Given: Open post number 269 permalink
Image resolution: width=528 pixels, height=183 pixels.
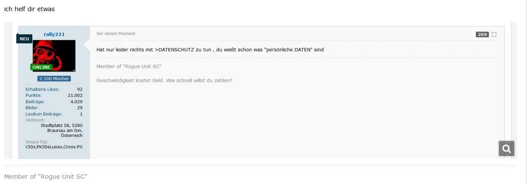Looking at the screenshot, I should coord(482,35).
